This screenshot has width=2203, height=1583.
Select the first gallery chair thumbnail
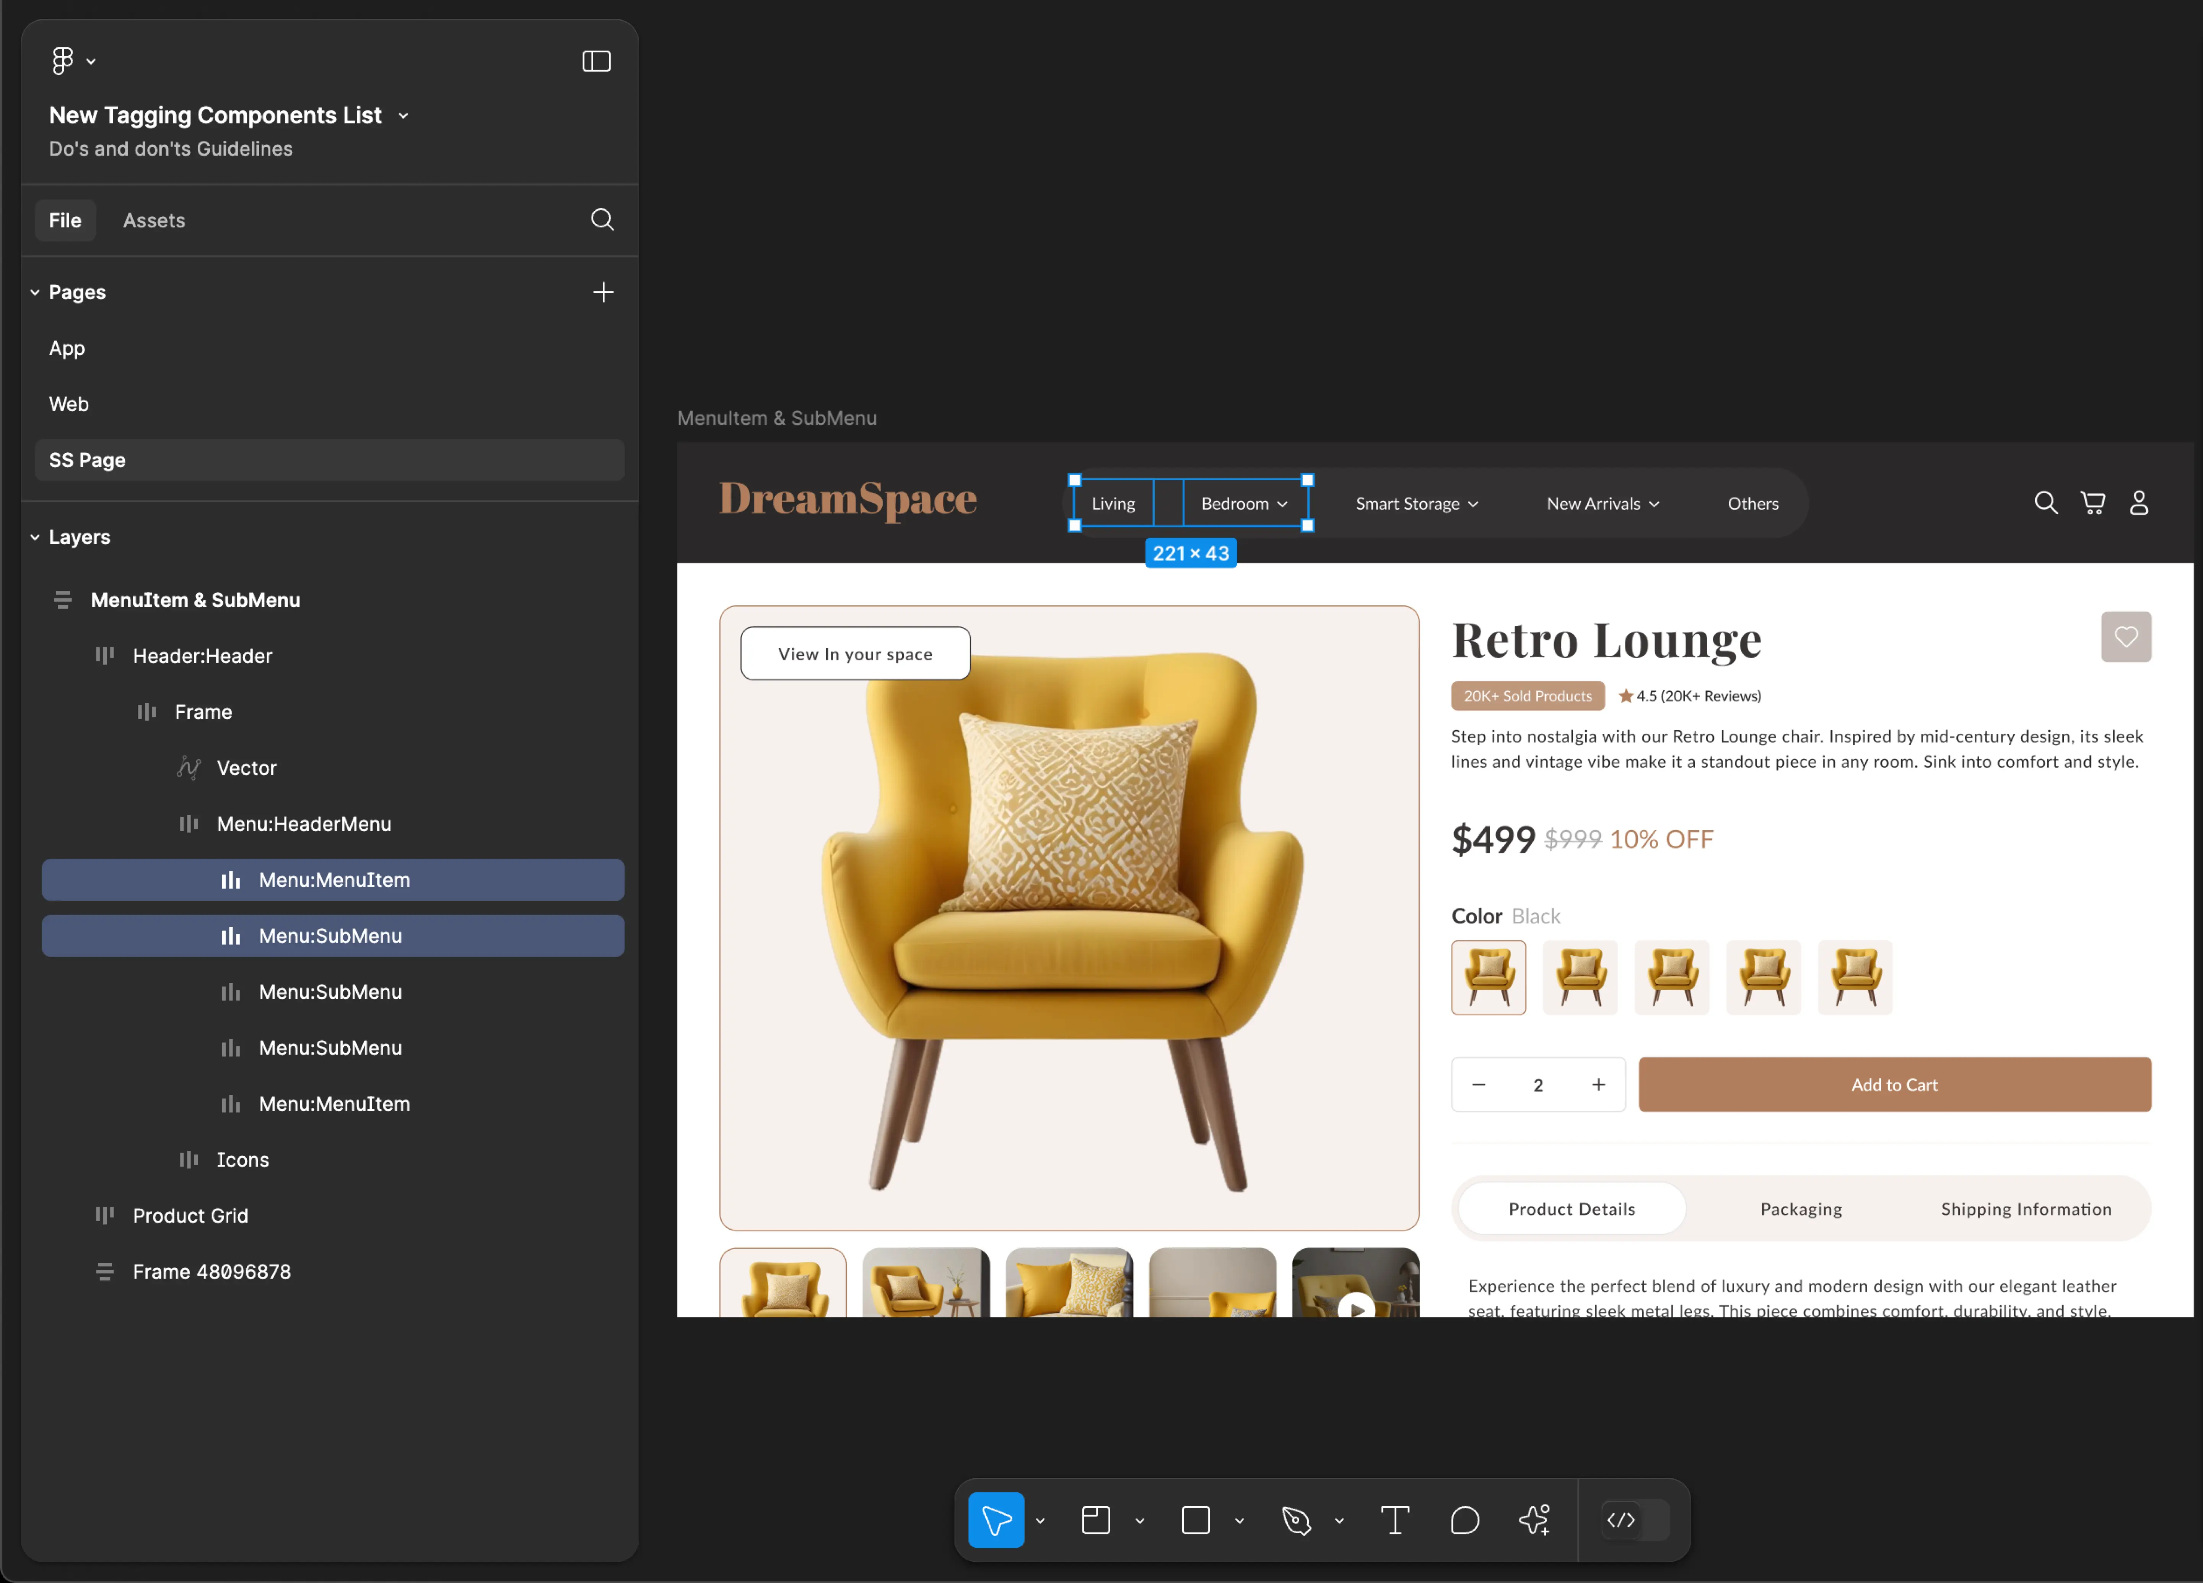tap(783, 1283)
